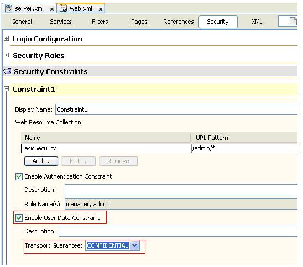Switch to the Servlets tab

[61, 22]
